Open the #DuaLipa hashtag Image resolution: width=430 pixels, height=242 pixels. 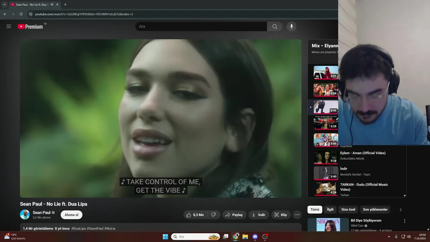[x=79, y=229]
